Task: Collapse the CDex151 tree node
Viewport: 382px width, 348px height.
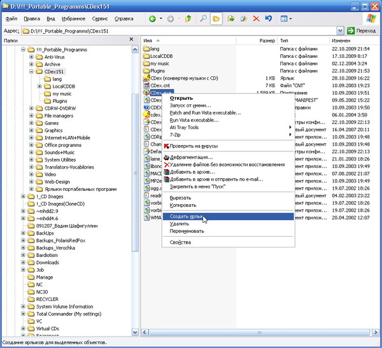Action: pyautogui.click(x=31, y=72)
